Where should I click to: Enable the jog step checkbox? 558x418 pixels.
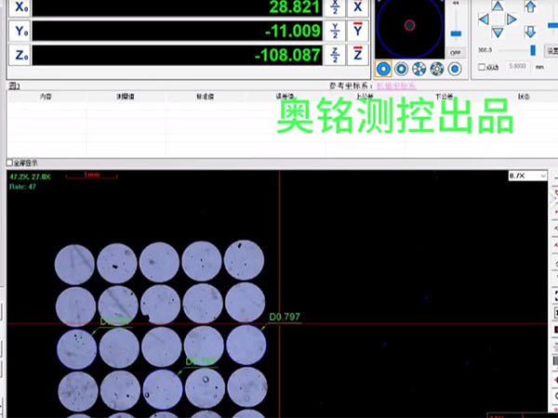(x=481, y=67)
